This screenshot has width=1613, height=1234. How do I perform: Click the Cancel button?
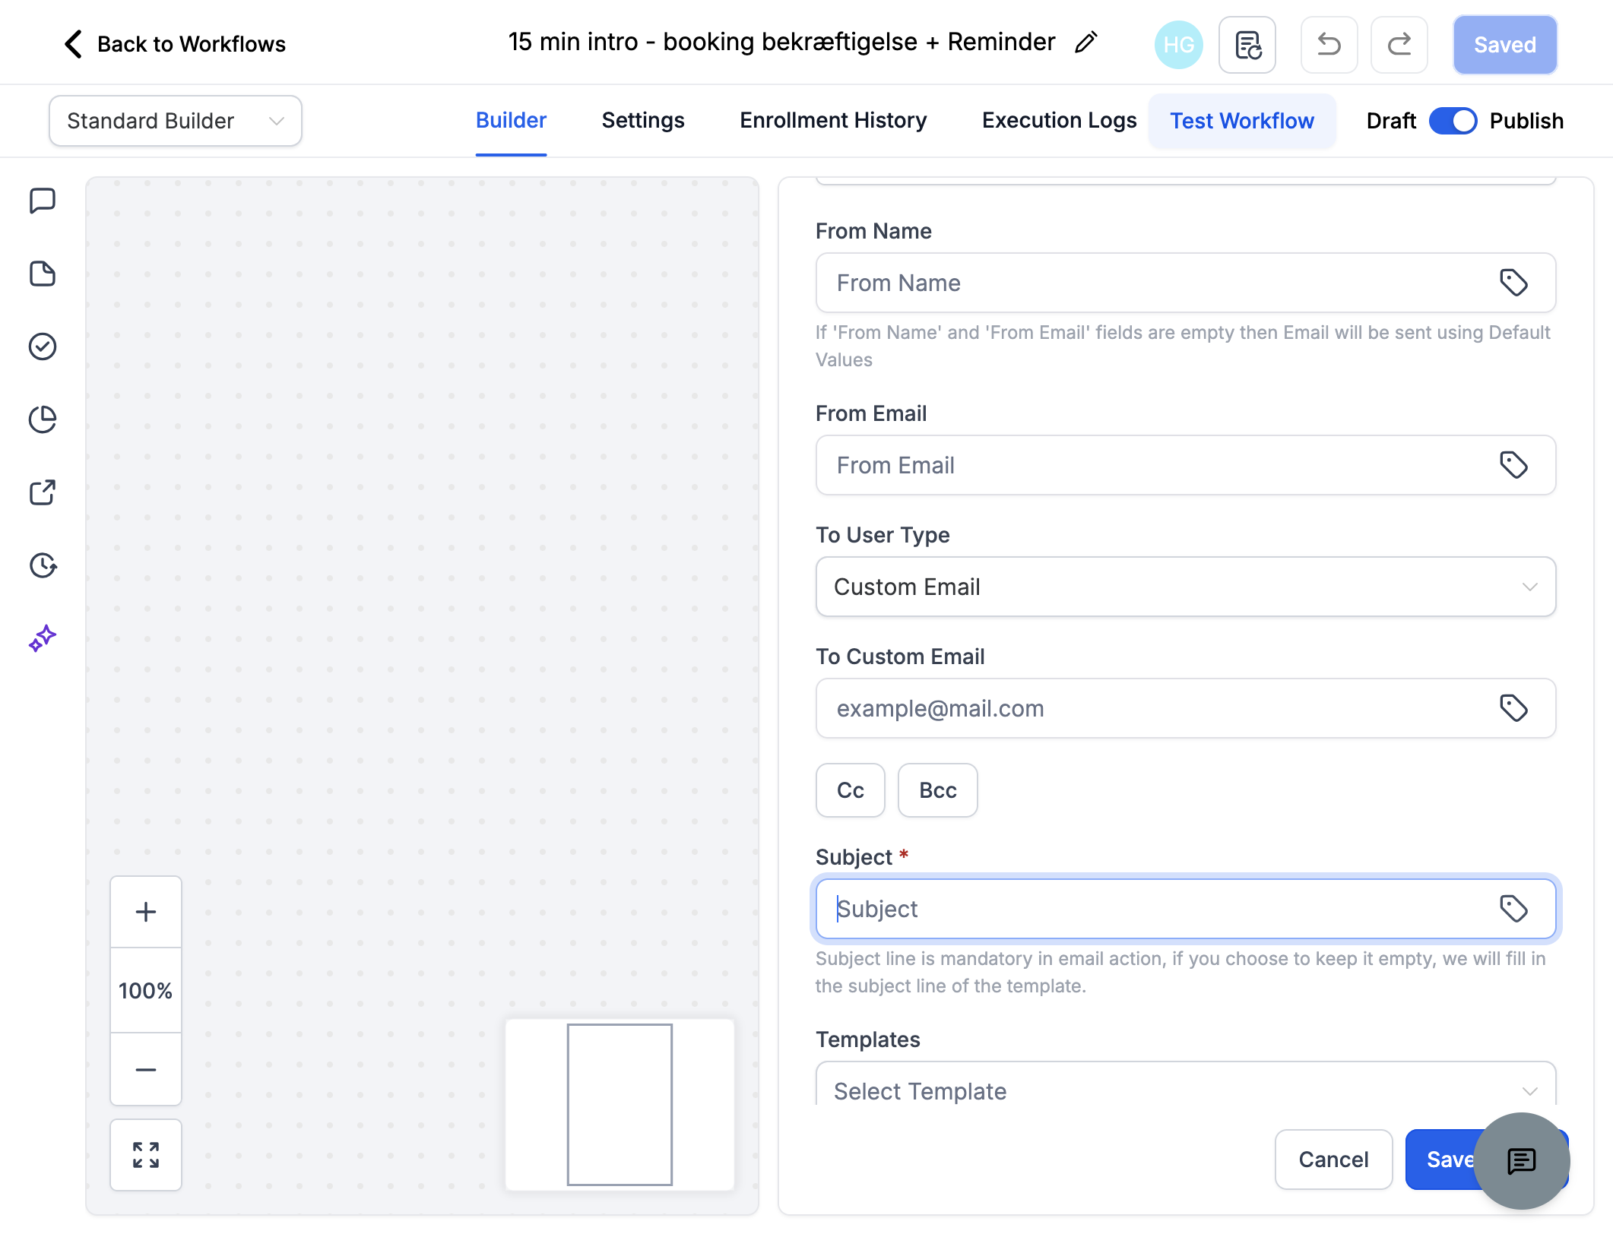tap(1333, 1160)
